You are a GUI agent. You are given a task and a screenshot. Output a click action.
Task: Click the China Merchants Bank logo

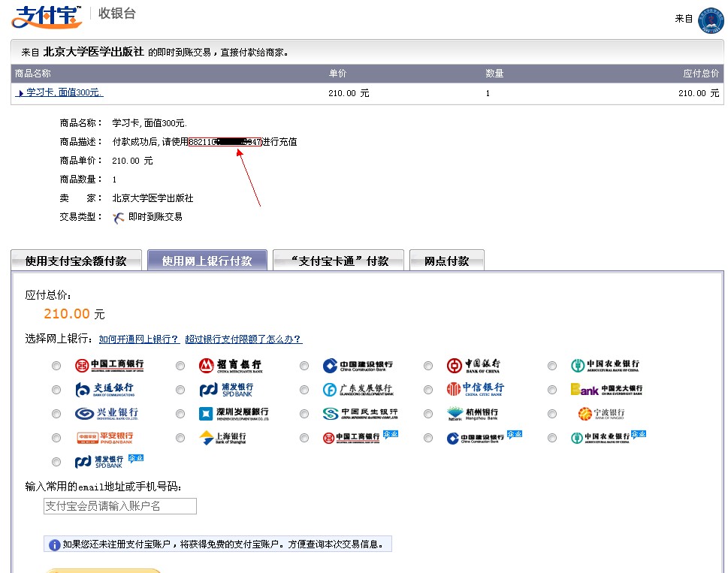click(x=230, y=366)
